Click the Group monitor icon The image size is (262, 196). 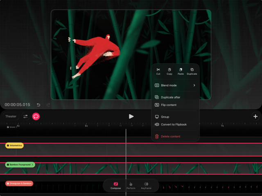pyautogui.click(x=157, y=117)
